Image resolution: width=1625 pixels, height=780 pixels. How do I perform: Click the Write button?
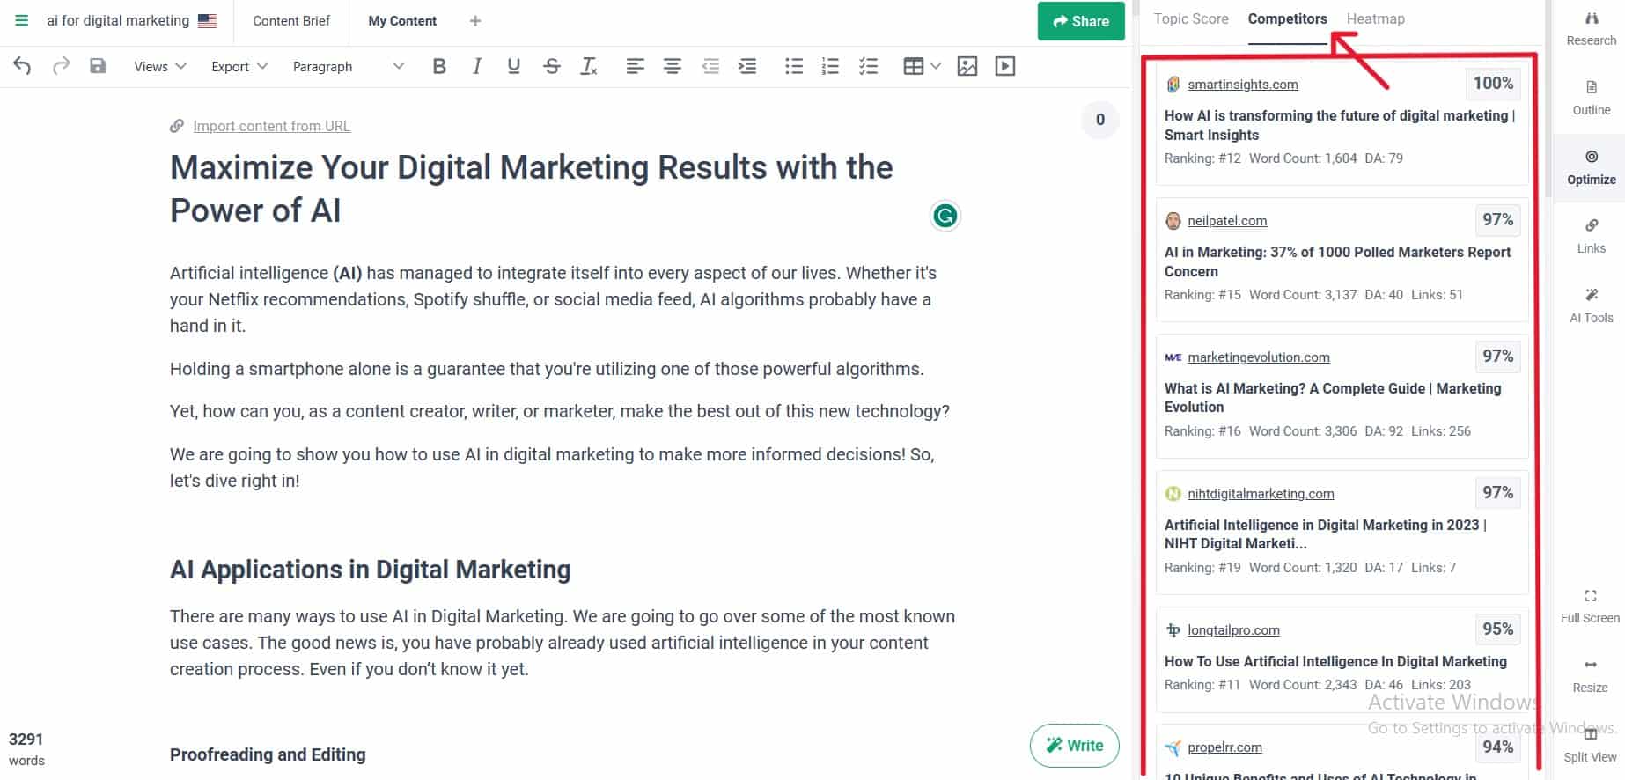(1074, 746)
